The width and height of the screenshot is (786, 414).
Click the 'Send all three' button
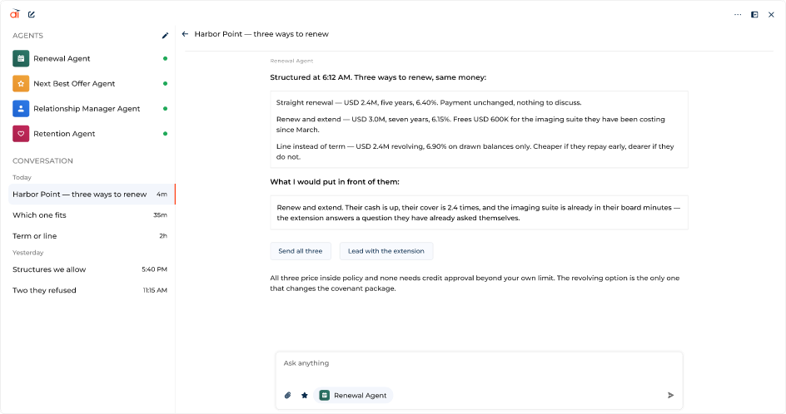[301, 251]
